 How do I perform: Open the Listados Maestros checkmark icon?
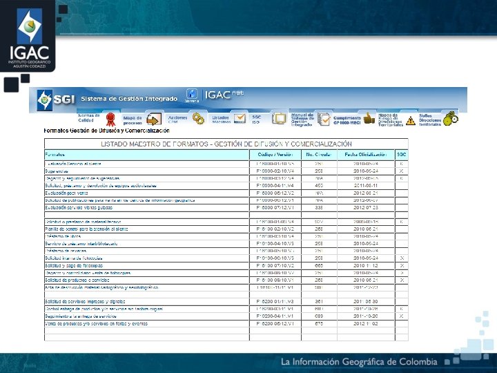(x=240, y=118)
